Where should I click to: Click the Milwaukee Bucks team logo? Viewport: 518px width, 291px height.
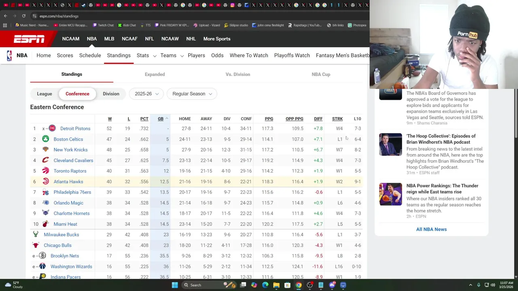click(x=36, y=234)
